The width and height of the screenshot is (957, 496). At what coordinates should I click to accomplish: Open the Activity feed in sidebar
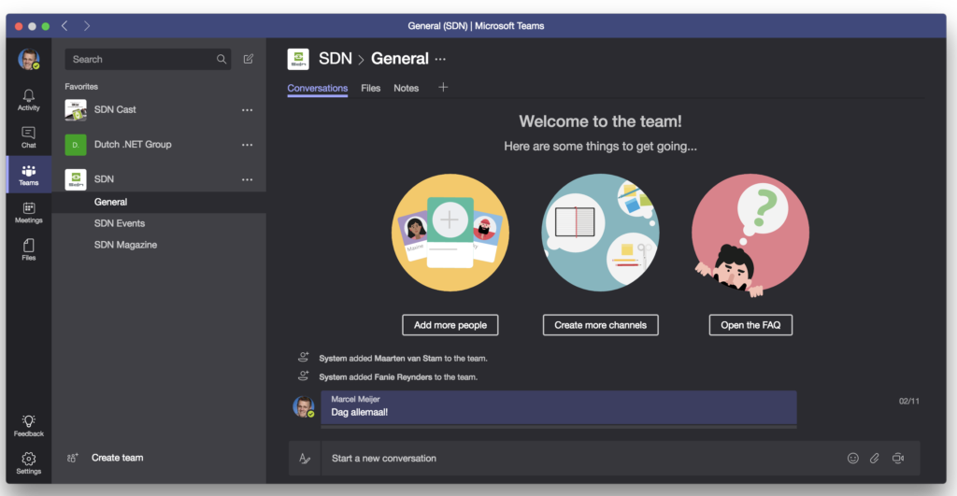29,99
